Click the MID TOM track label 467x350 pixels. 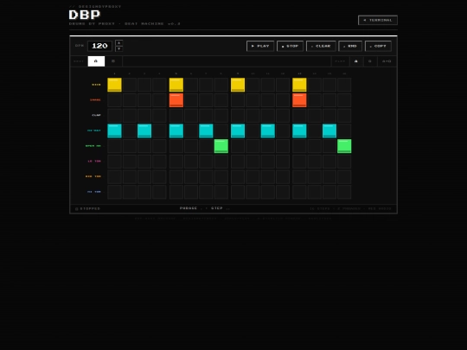coord(93,176)
